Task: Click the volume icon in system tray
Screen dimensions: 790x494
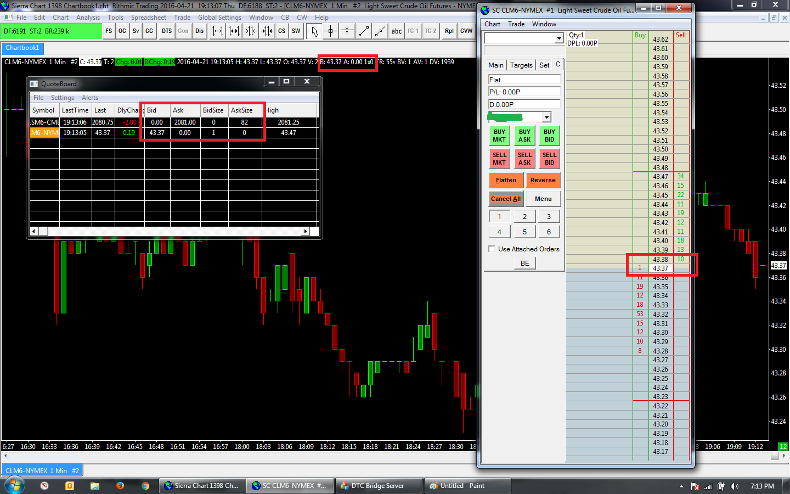Action: tap(735, 486)
